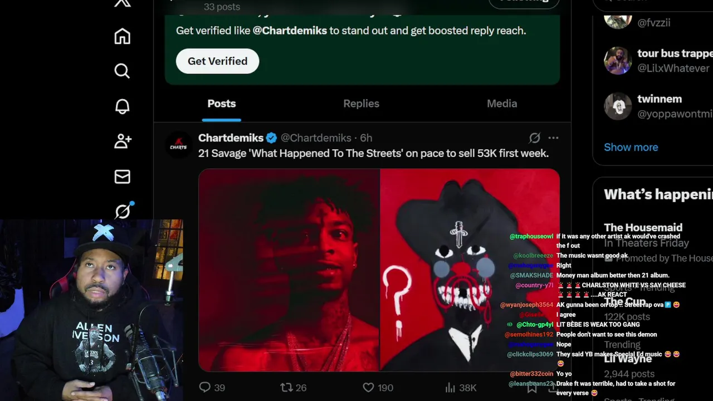This screenshot has width=713, height=401.
Task: Bookmark the Chartdemiks post
Action: click(x=532, y=388)
